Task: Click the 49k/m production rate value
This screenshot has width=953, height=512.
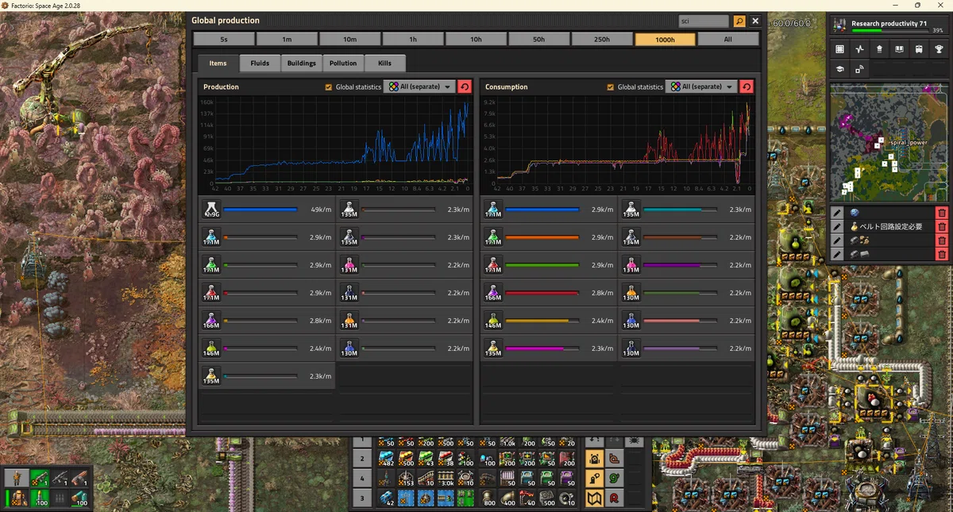Action: pos(320,210)
